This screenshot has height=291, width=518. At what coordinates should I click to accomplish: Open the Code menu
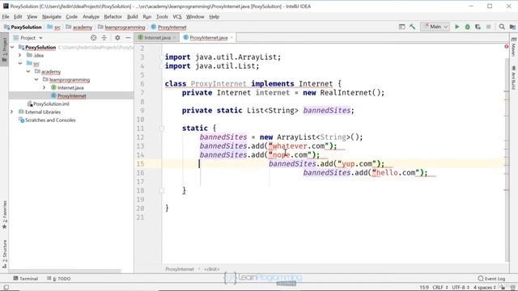(71, 16)
